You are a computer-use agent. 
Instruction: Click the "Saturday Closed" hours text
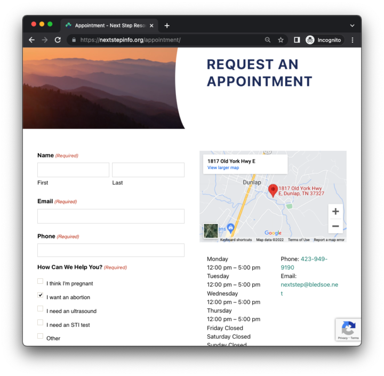pos(228,337)
